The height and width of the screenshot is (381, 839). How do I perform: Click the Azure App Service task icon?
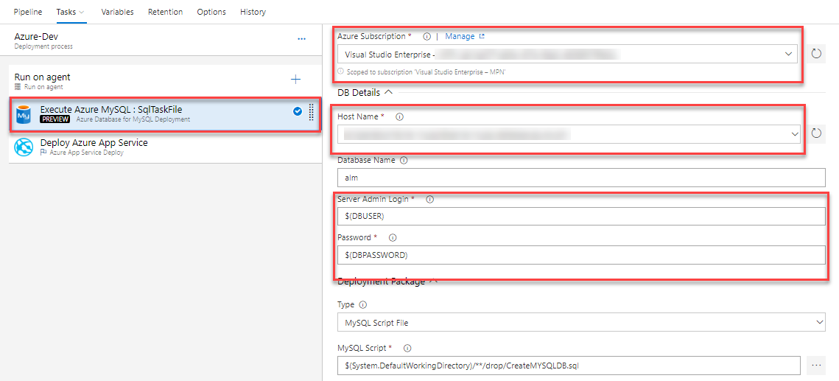(x=24, y=147)
